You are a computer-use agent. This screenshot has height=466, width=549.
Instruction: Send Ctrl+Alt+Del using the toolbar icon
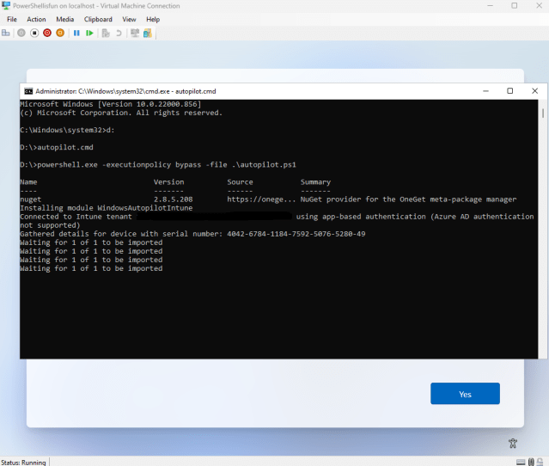pyautogui.click(x=6, y=34)
